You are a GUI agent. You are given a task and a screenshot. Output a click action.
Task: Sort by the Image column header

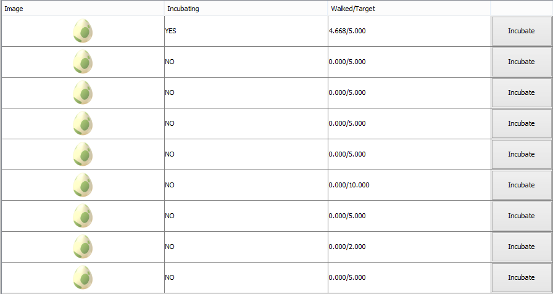coord(83,9)
